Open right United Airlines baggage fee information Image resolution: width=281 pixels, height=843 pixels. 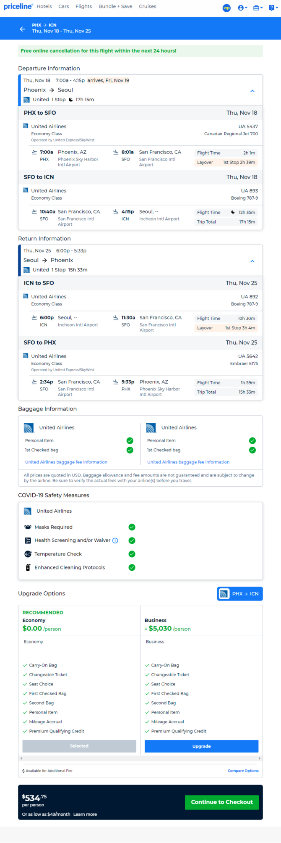[188, 462]
